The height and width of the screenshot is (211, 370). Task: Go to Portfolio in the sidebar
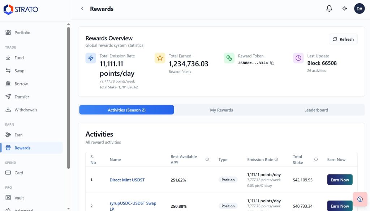pos(22,33)
